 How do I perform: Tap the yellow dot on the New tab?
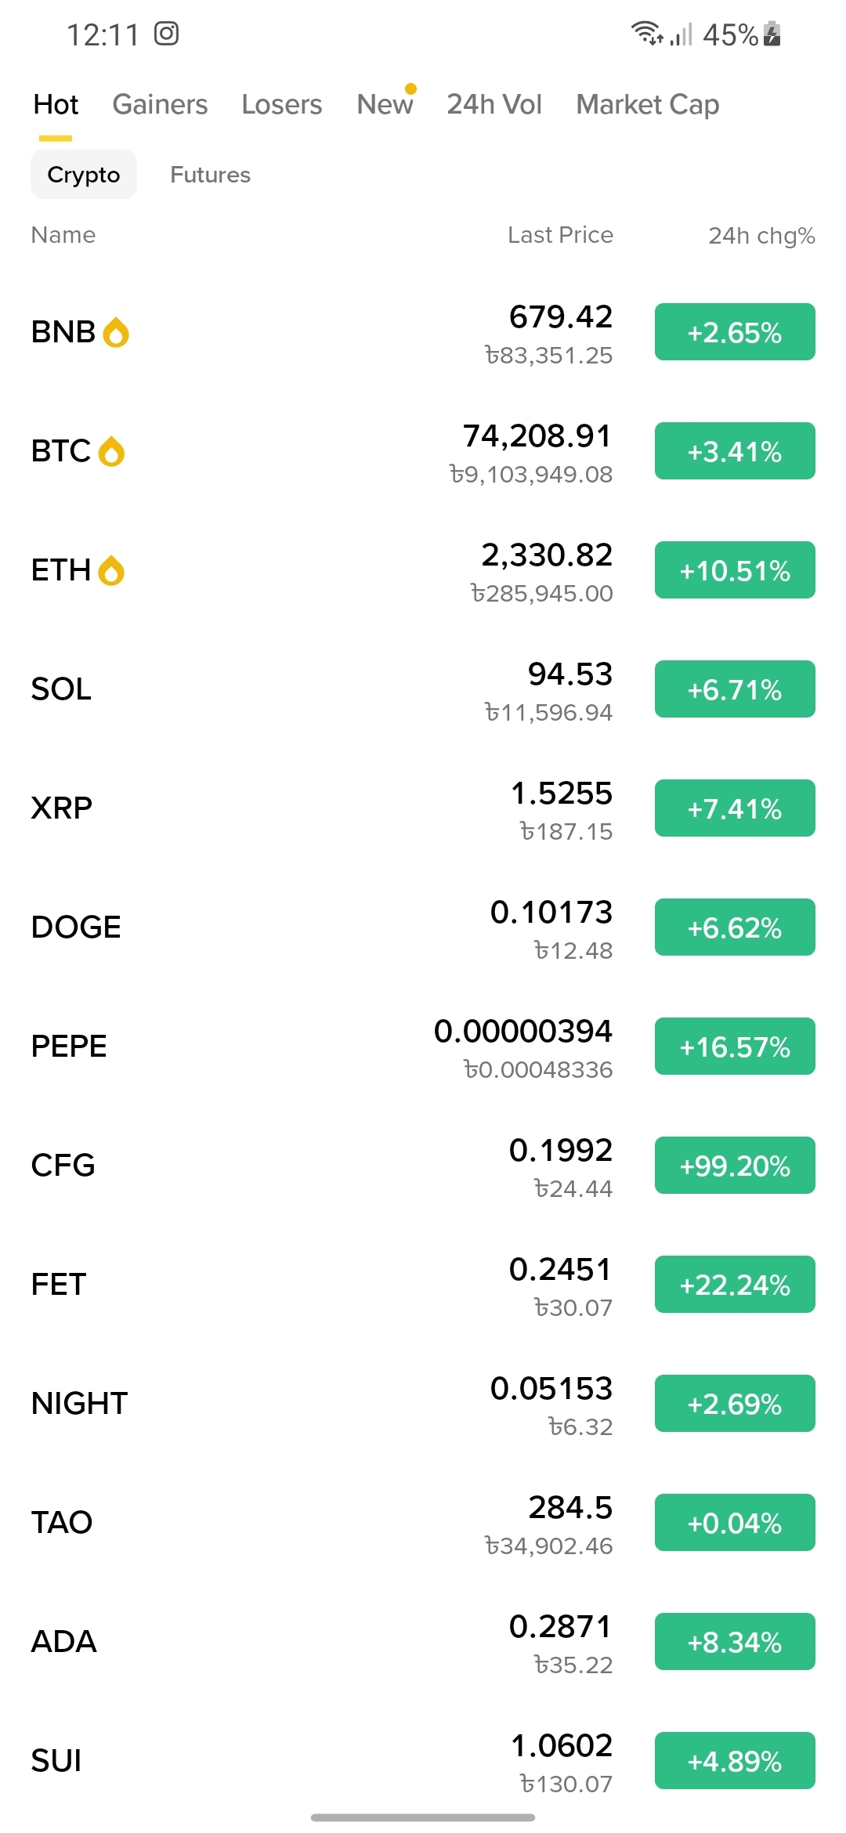pyautogui.click(x=410, y=89)
